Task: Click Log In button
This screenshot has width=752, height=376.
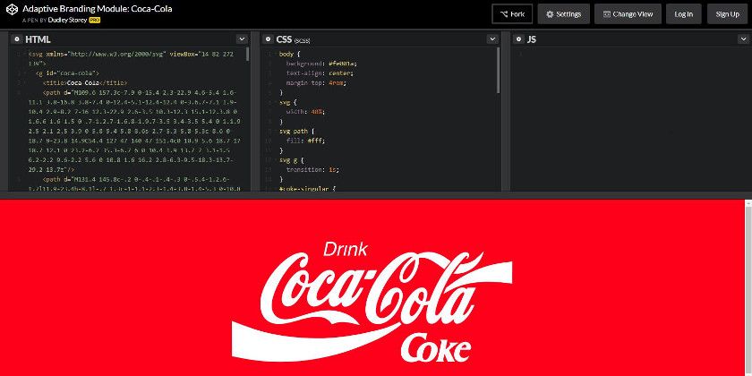Action: click(683, 14)
